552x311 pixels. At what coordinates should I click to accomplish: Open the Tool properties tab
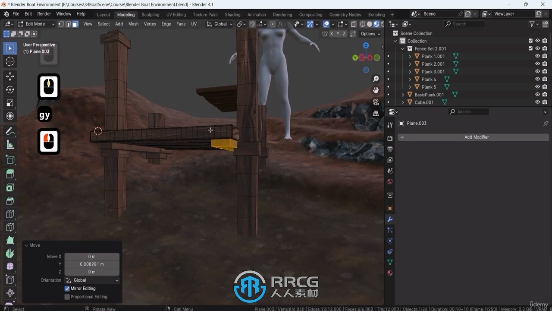coord(390,125)
